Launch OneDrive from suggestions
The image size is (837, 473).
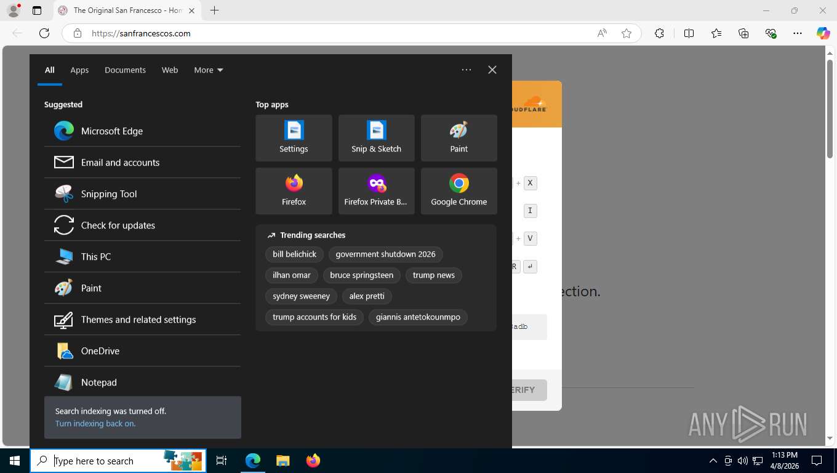click(x=142, y=351)
